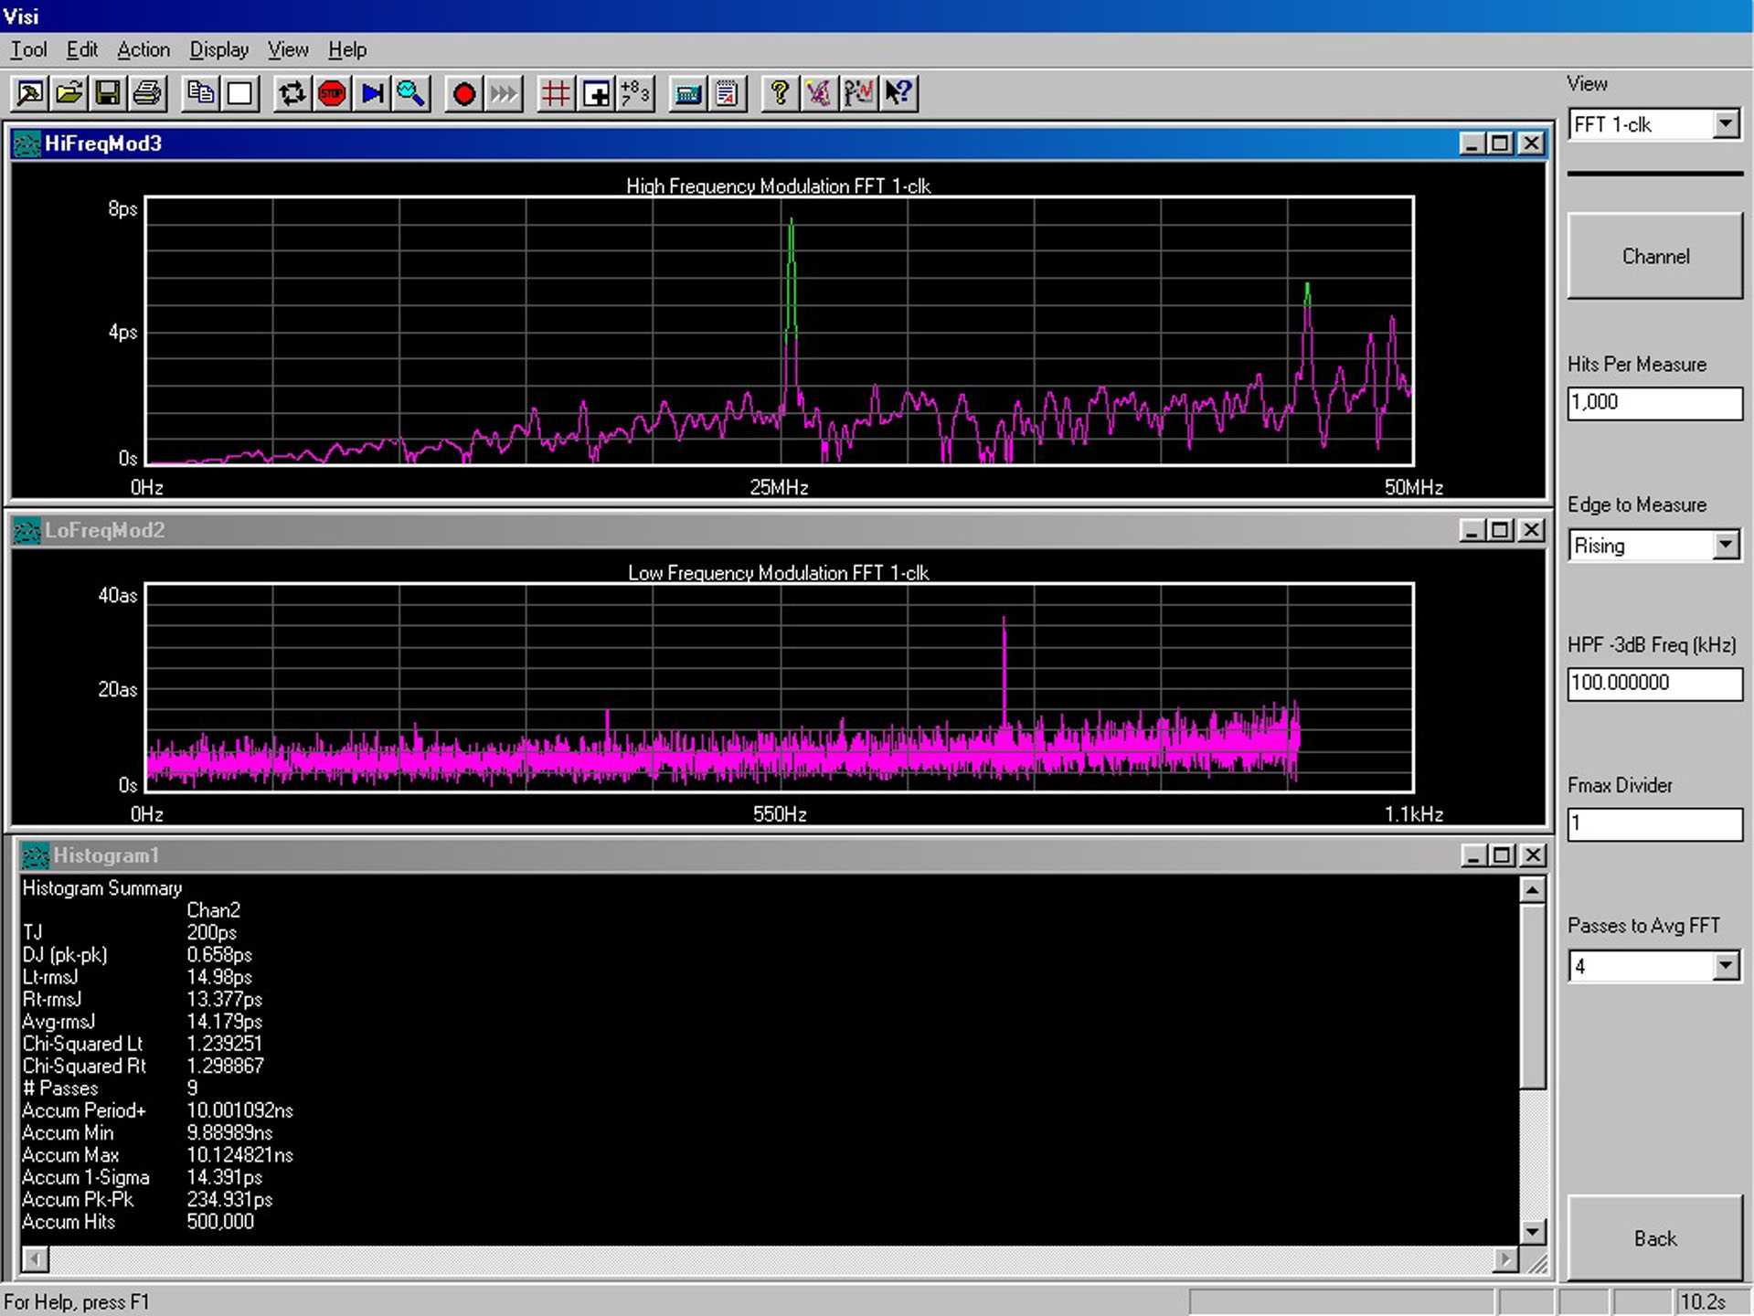Click the Accum Hits value 500,000
Screen dimensions: 1754x1316
[220, 1222]
